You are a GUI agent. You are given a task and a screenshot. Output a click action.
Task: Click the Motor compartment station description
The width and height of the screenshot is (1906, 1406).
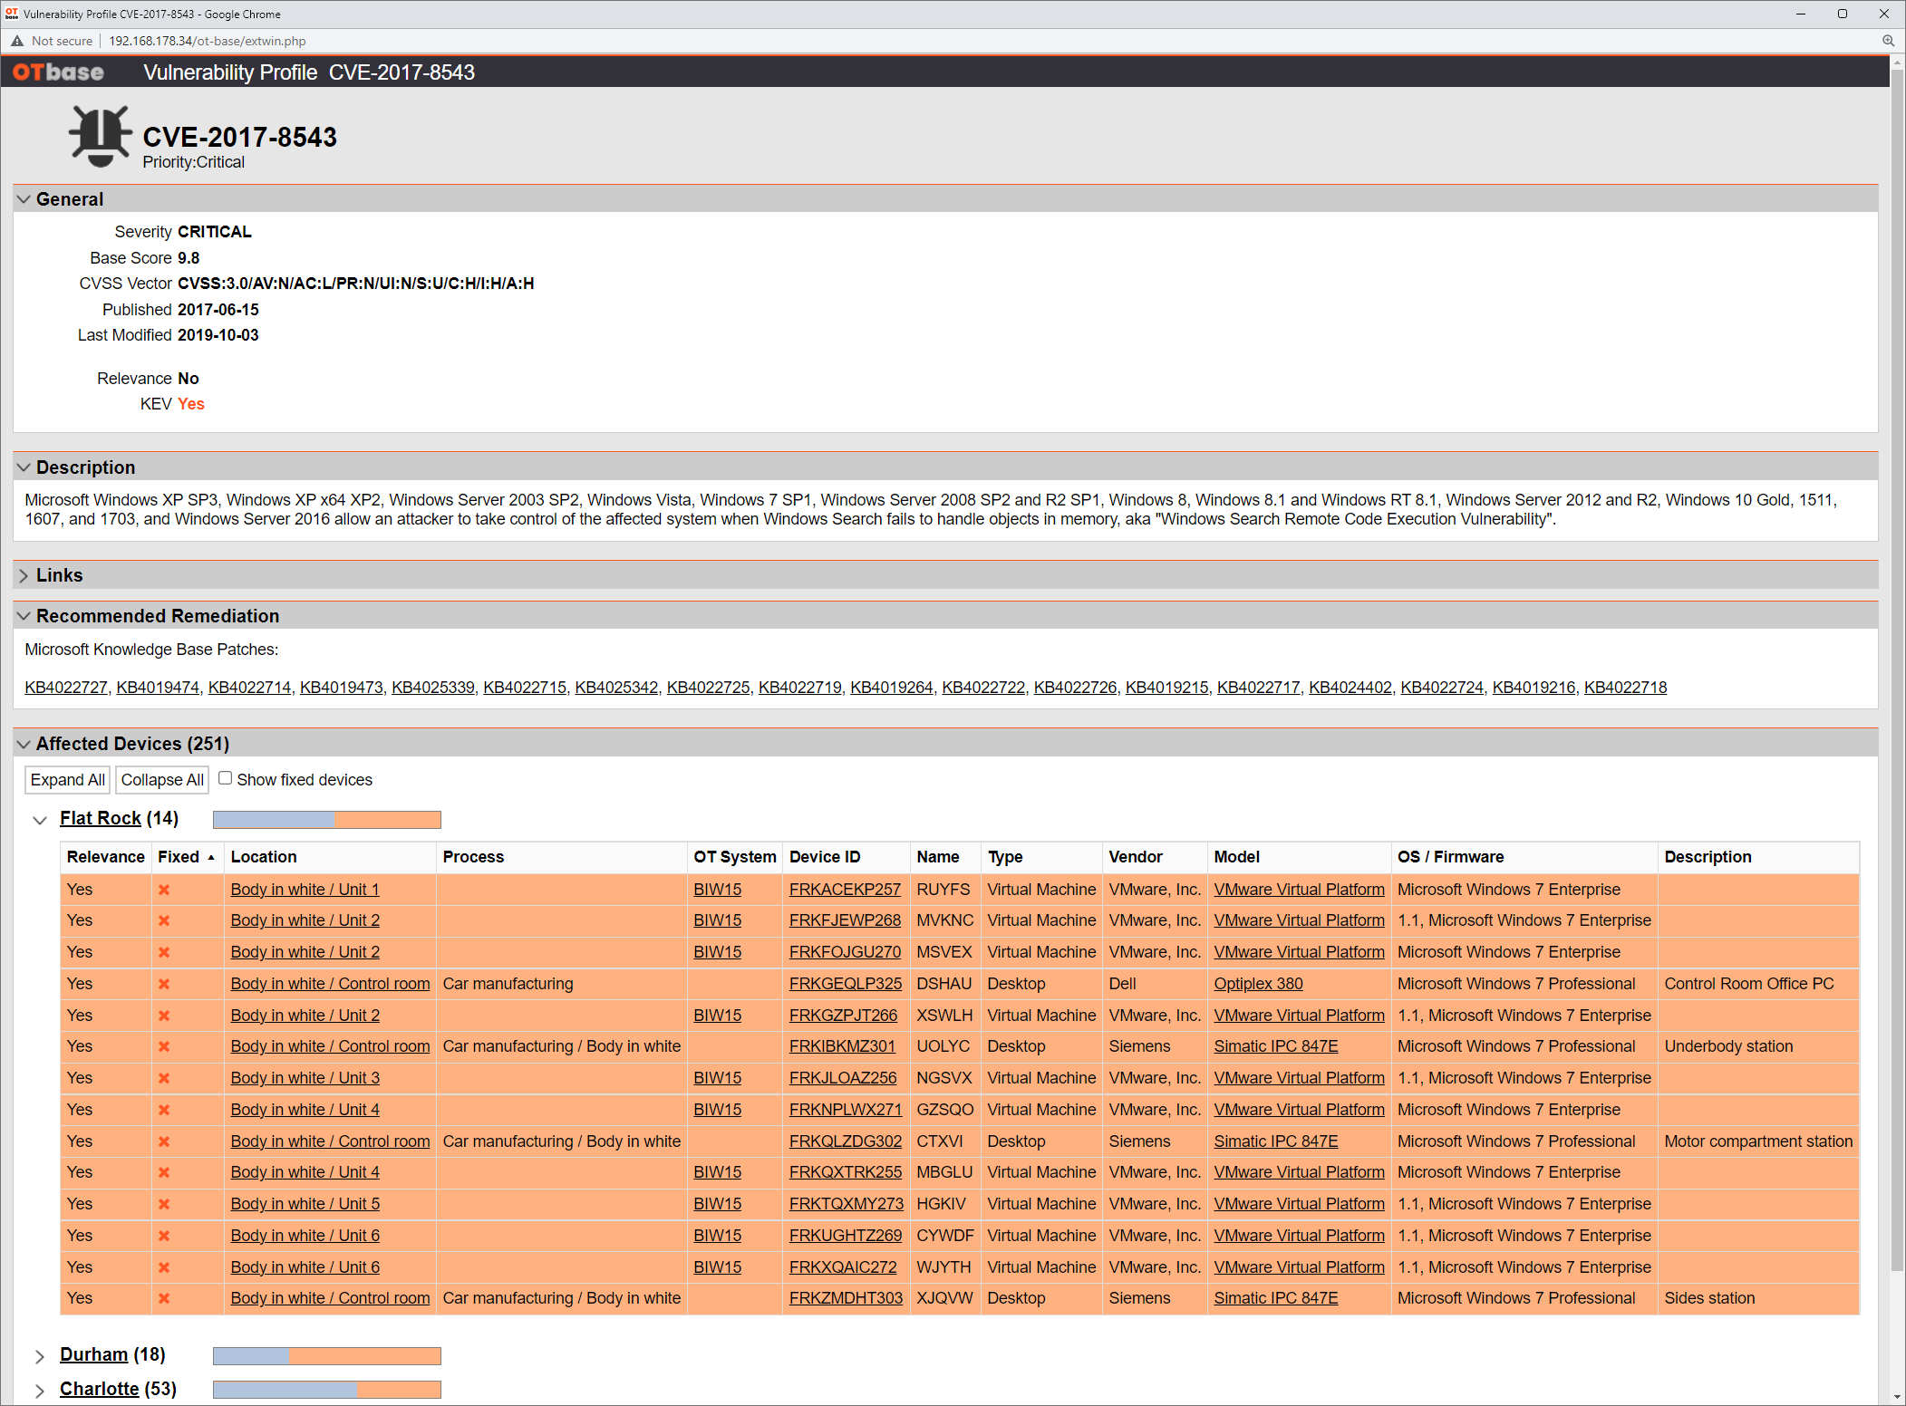tap(1758, 1141)
